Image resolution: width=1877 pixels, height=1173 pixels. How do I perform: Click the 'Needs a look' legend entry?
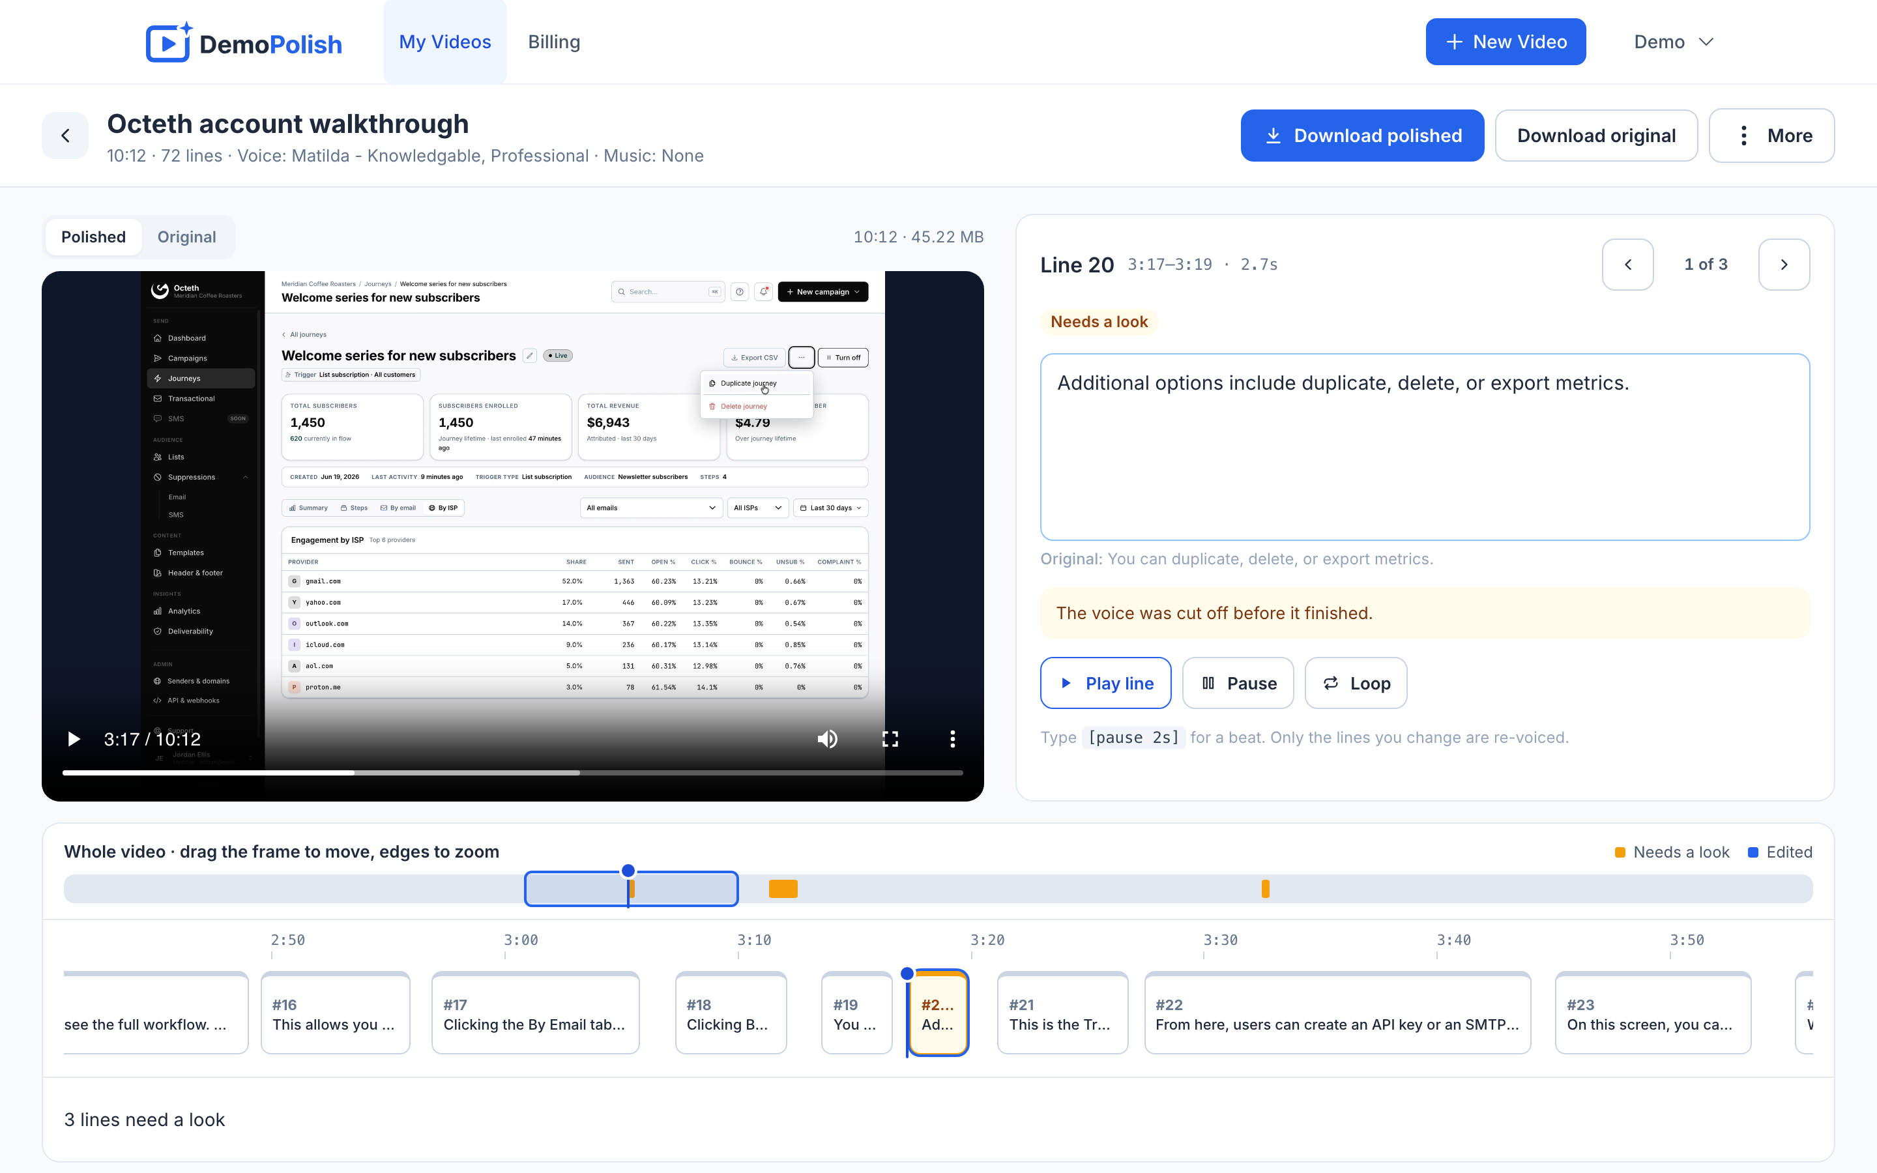[1672, 852]
